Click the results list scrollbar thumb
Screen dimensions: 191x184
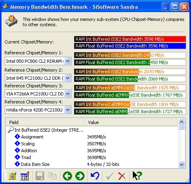(x=182, y=127)
